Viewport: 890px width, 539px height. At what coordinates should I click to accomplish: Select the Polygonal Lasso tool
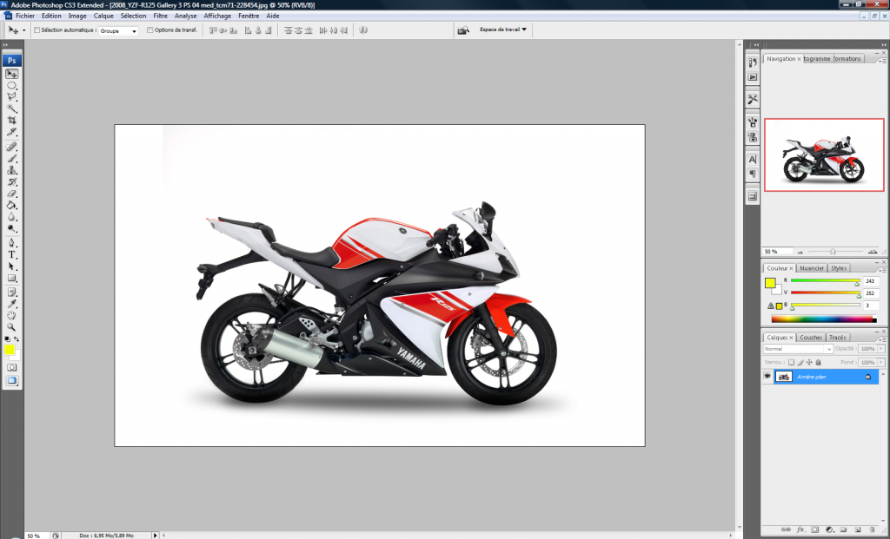(x=11, y=97)
